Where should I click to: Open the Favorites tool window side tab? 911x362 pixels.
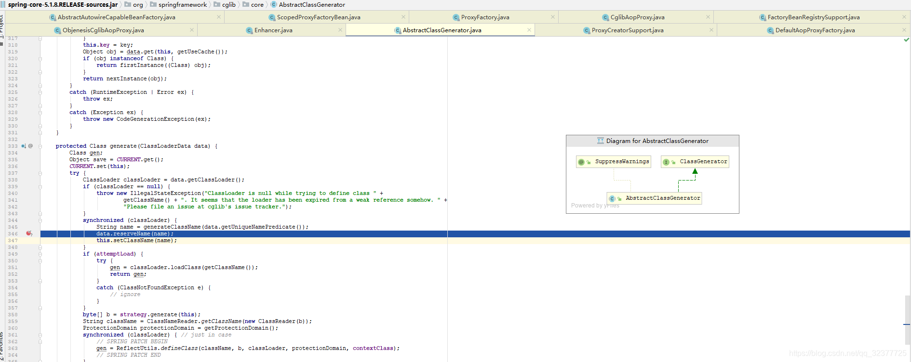[x=2, y=347]
